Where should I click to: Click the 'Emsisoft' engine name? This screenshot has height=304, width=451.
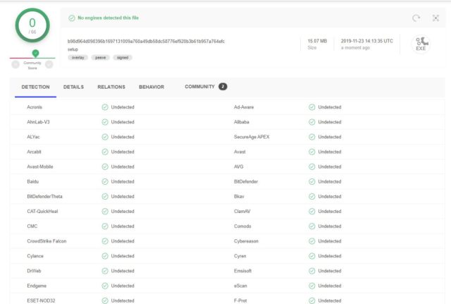(242, 271)
